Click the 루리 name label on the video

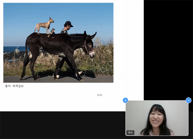point(130,133)
